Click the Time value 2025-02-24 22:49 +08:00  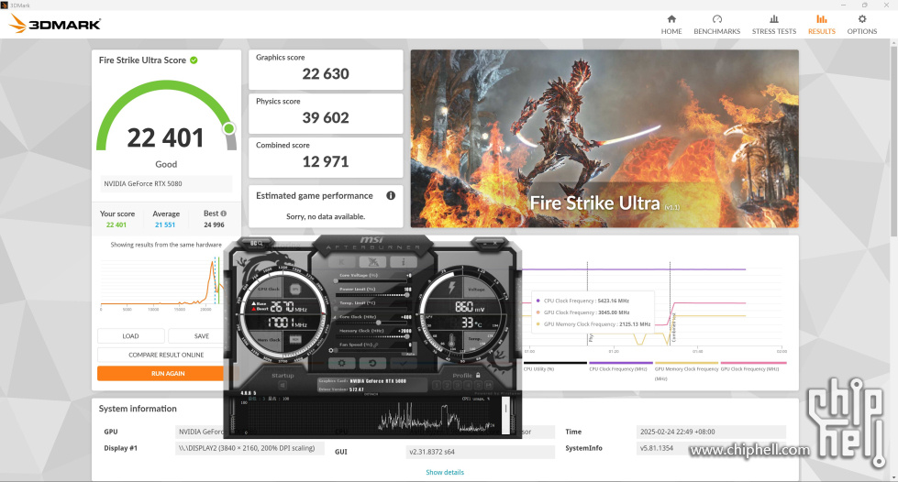tap(678, 432)
